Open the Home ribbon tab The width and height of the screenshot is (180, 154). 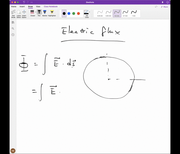coord(13,7)
